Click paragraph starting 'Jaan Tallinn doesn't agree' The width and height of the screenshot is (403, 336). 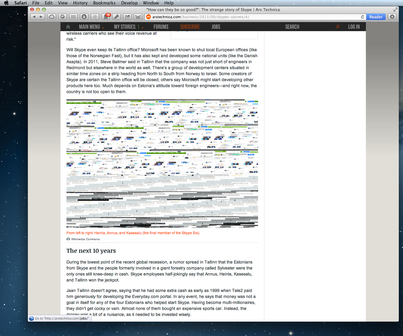[161, 302]
